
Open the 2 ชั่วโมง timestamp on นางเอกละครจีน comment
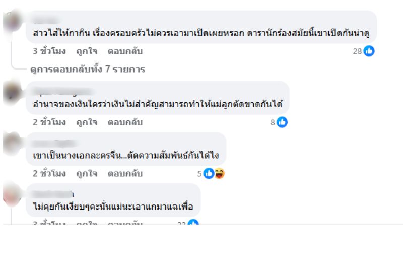pyautogui.click(x=49, y=173)
